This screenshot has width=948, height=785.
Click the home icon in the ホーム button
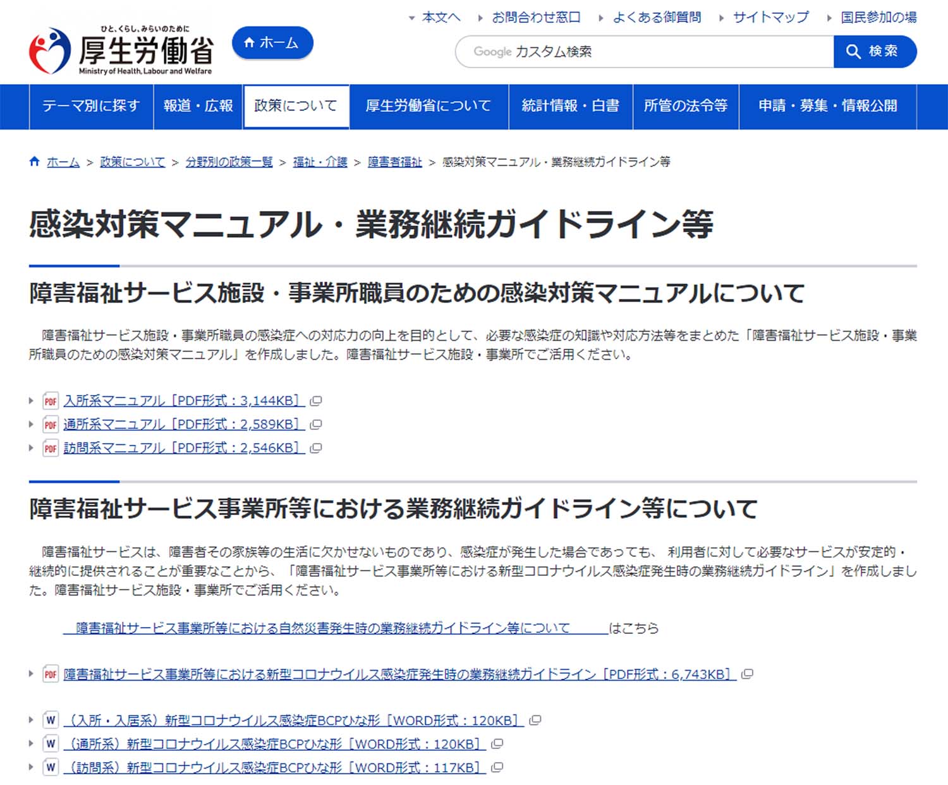pyautogui.click(x=248, y=42)
